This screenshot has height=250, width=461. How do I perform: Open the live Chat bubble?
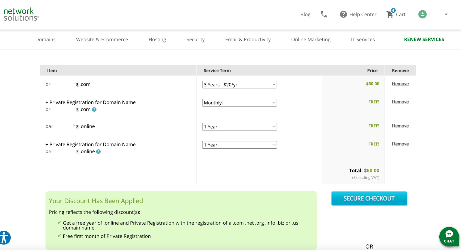(x=449, y=237)
